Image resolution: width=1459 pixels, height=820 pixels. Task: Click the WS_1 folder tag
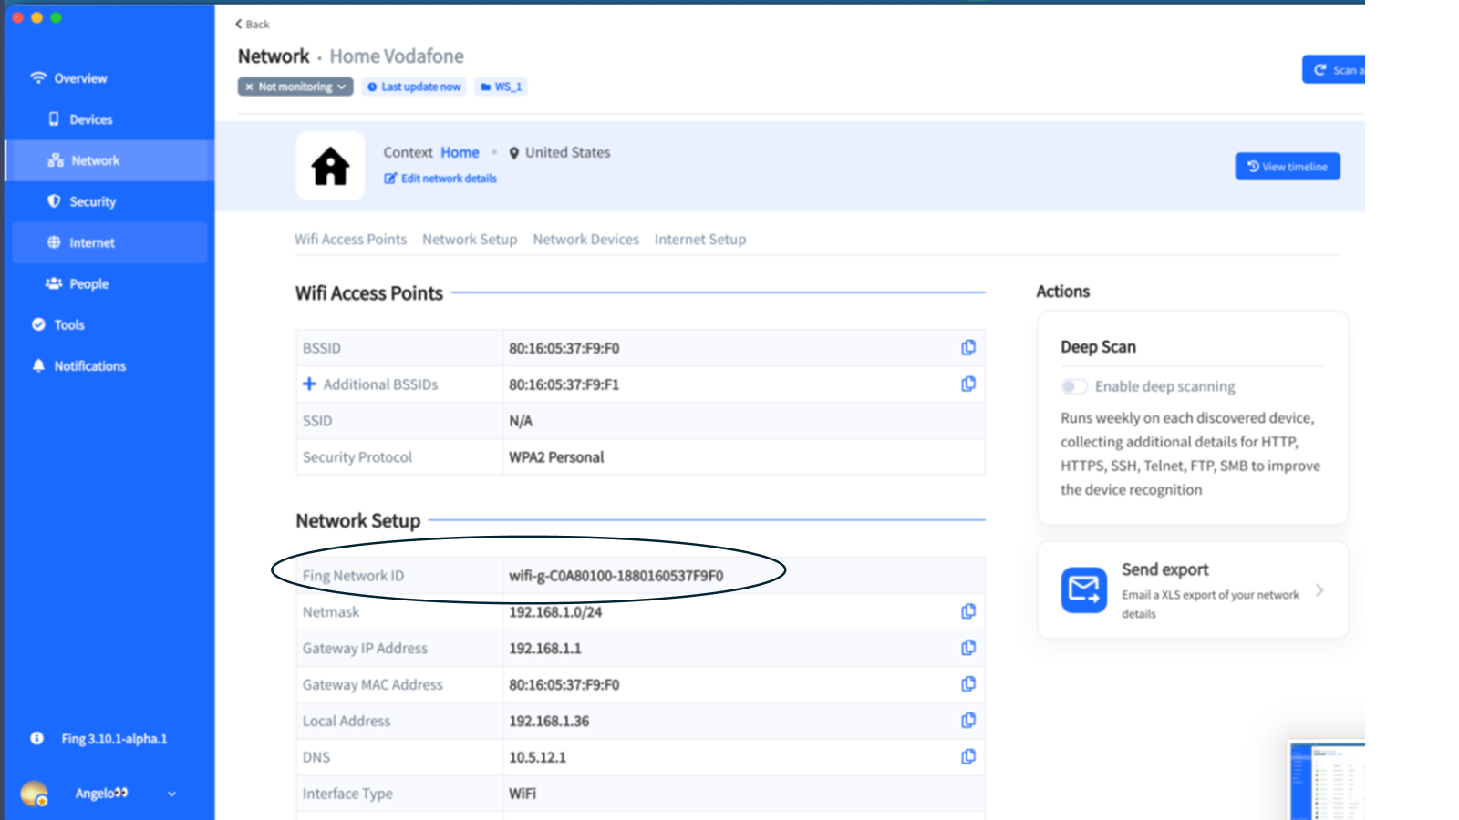(502, 87)
